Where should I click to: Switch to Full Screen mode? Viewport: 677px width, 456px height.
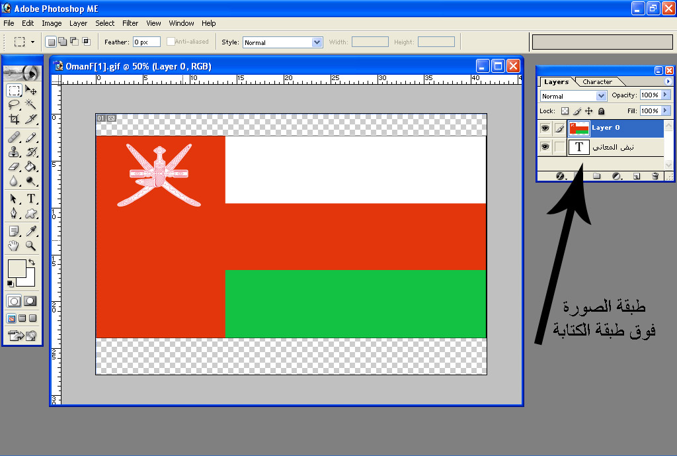[32, 318]
